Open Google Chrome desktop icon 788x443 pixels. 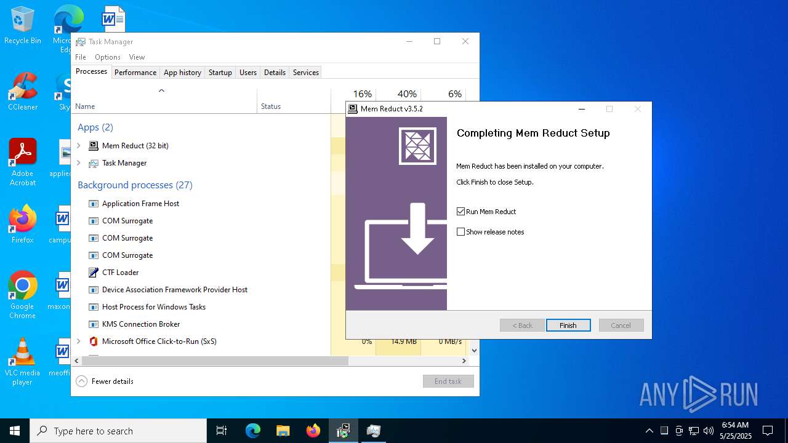pos(23,295)
